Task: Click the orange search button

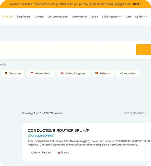Action: tap(144, 50)
